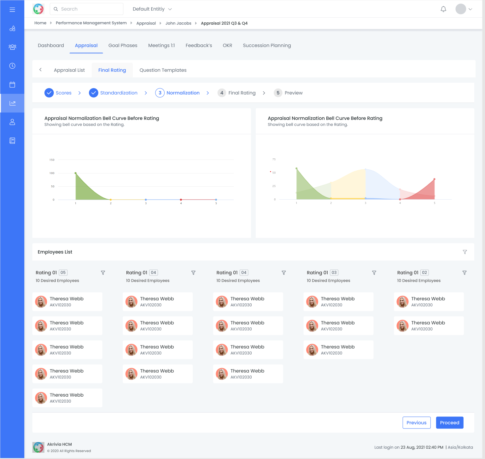Switch to the Question Templates tab
Image resolution: width=485 pixels, height=459 pixels.
tap(163, 70)
